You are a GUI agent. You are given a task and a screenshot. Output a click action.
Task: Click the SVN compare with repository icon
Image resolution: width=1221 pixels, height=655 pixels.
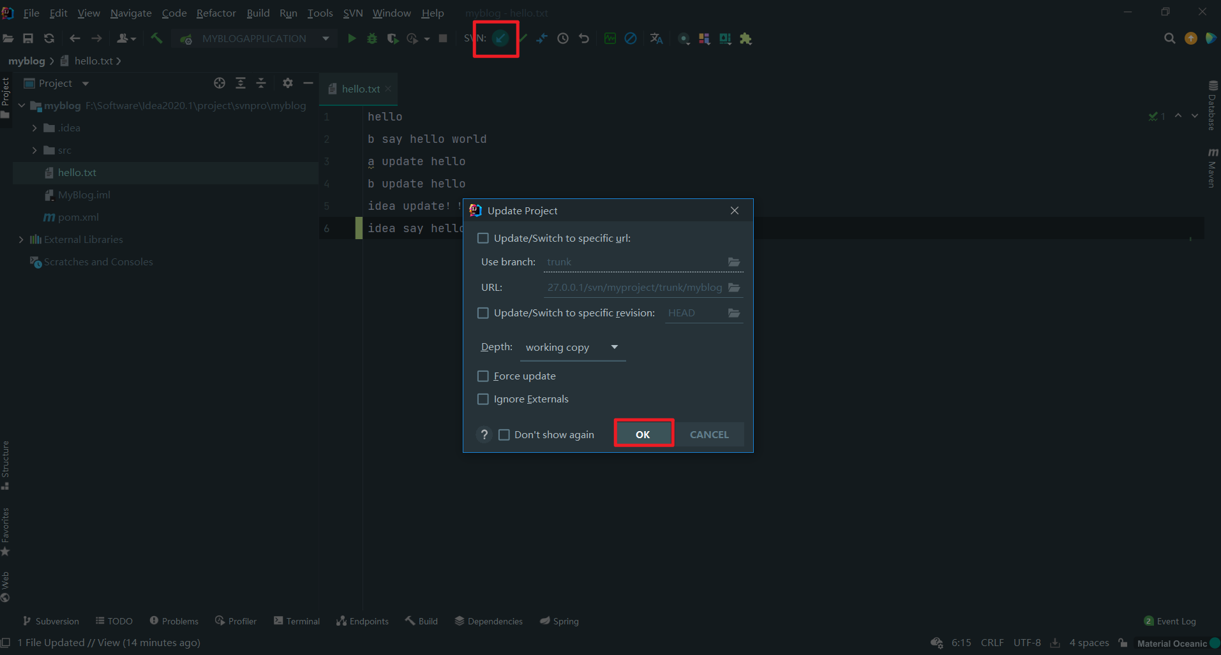pyautogui.click(x=542, y=38)
